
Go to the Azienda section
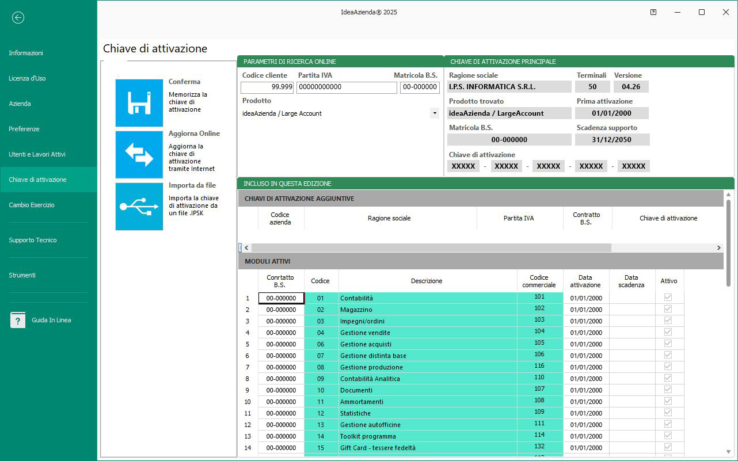tap(20, 104)
